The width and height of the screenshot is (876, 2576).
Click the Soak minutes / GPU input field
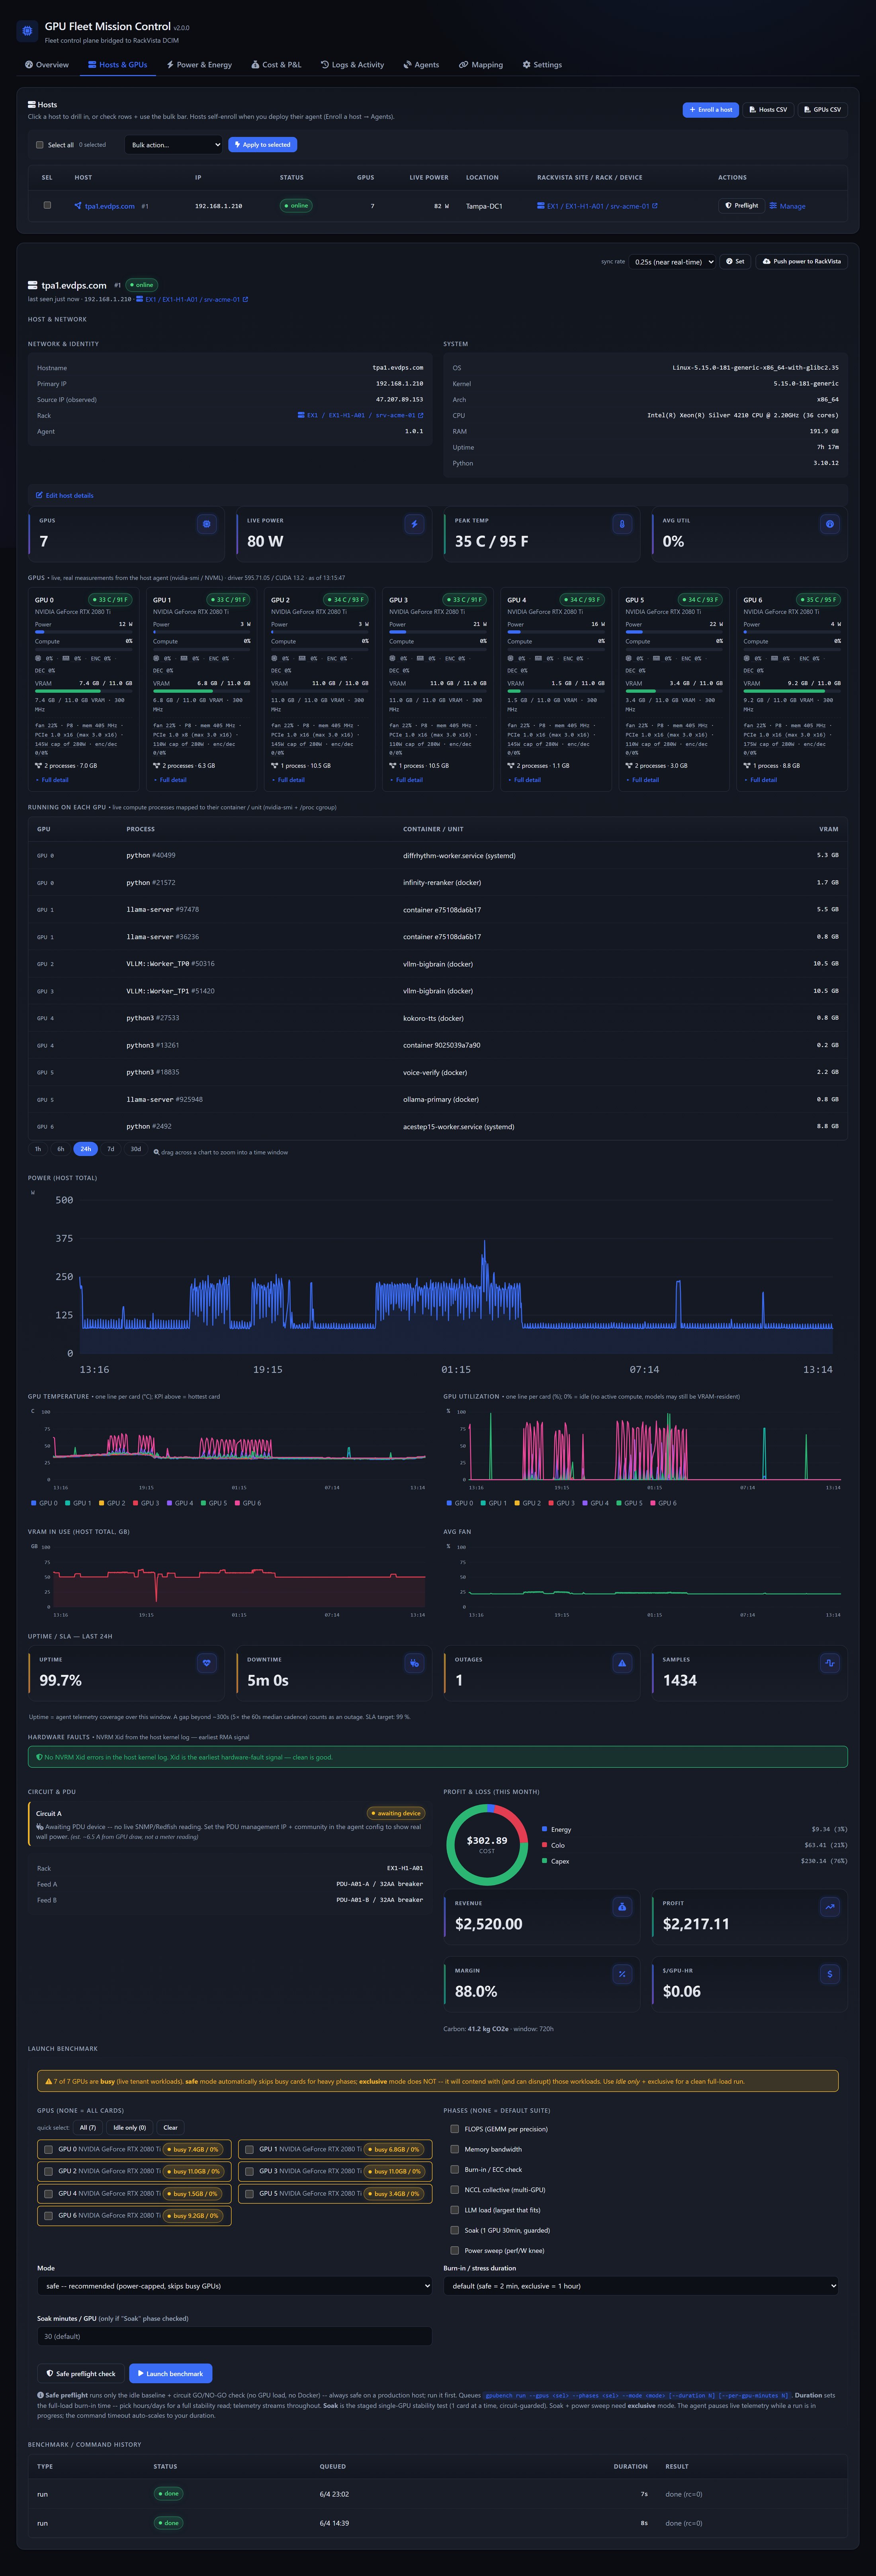pyautogui.click(x=234, y=2336)
